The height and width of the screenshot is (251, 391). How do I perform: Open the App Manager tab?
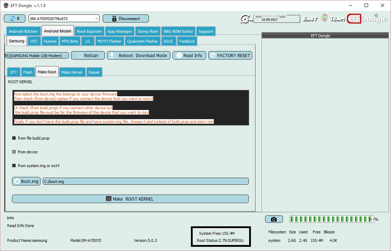pos(120,31)
